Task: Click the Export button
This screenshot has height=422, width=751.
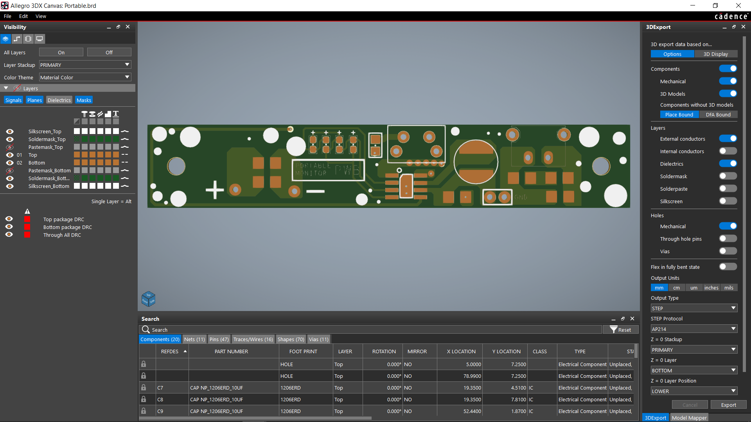Action: [x=728, y=404]
